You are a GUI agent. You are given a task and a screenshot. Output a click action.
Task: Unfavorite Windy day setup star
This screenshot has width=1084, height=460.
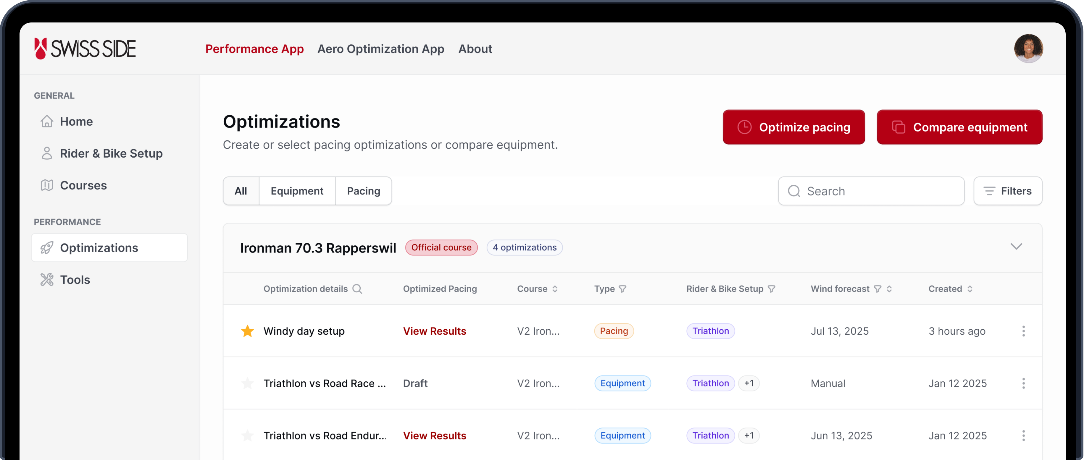pyautogui.click(x=247, y=331)
